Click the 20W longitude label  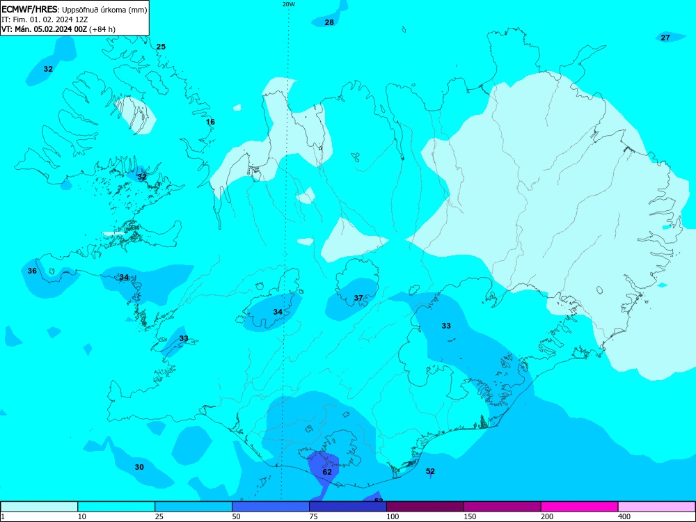tap(289, 4)
